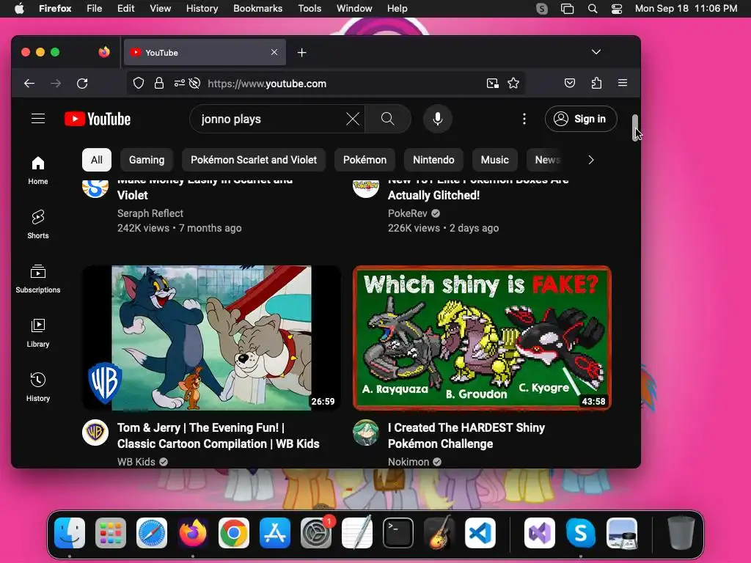The width and height of the screenshot is (751, 563).
Task: Click the Which shiny is FAKE thumbnail
Action: (482, 337)
